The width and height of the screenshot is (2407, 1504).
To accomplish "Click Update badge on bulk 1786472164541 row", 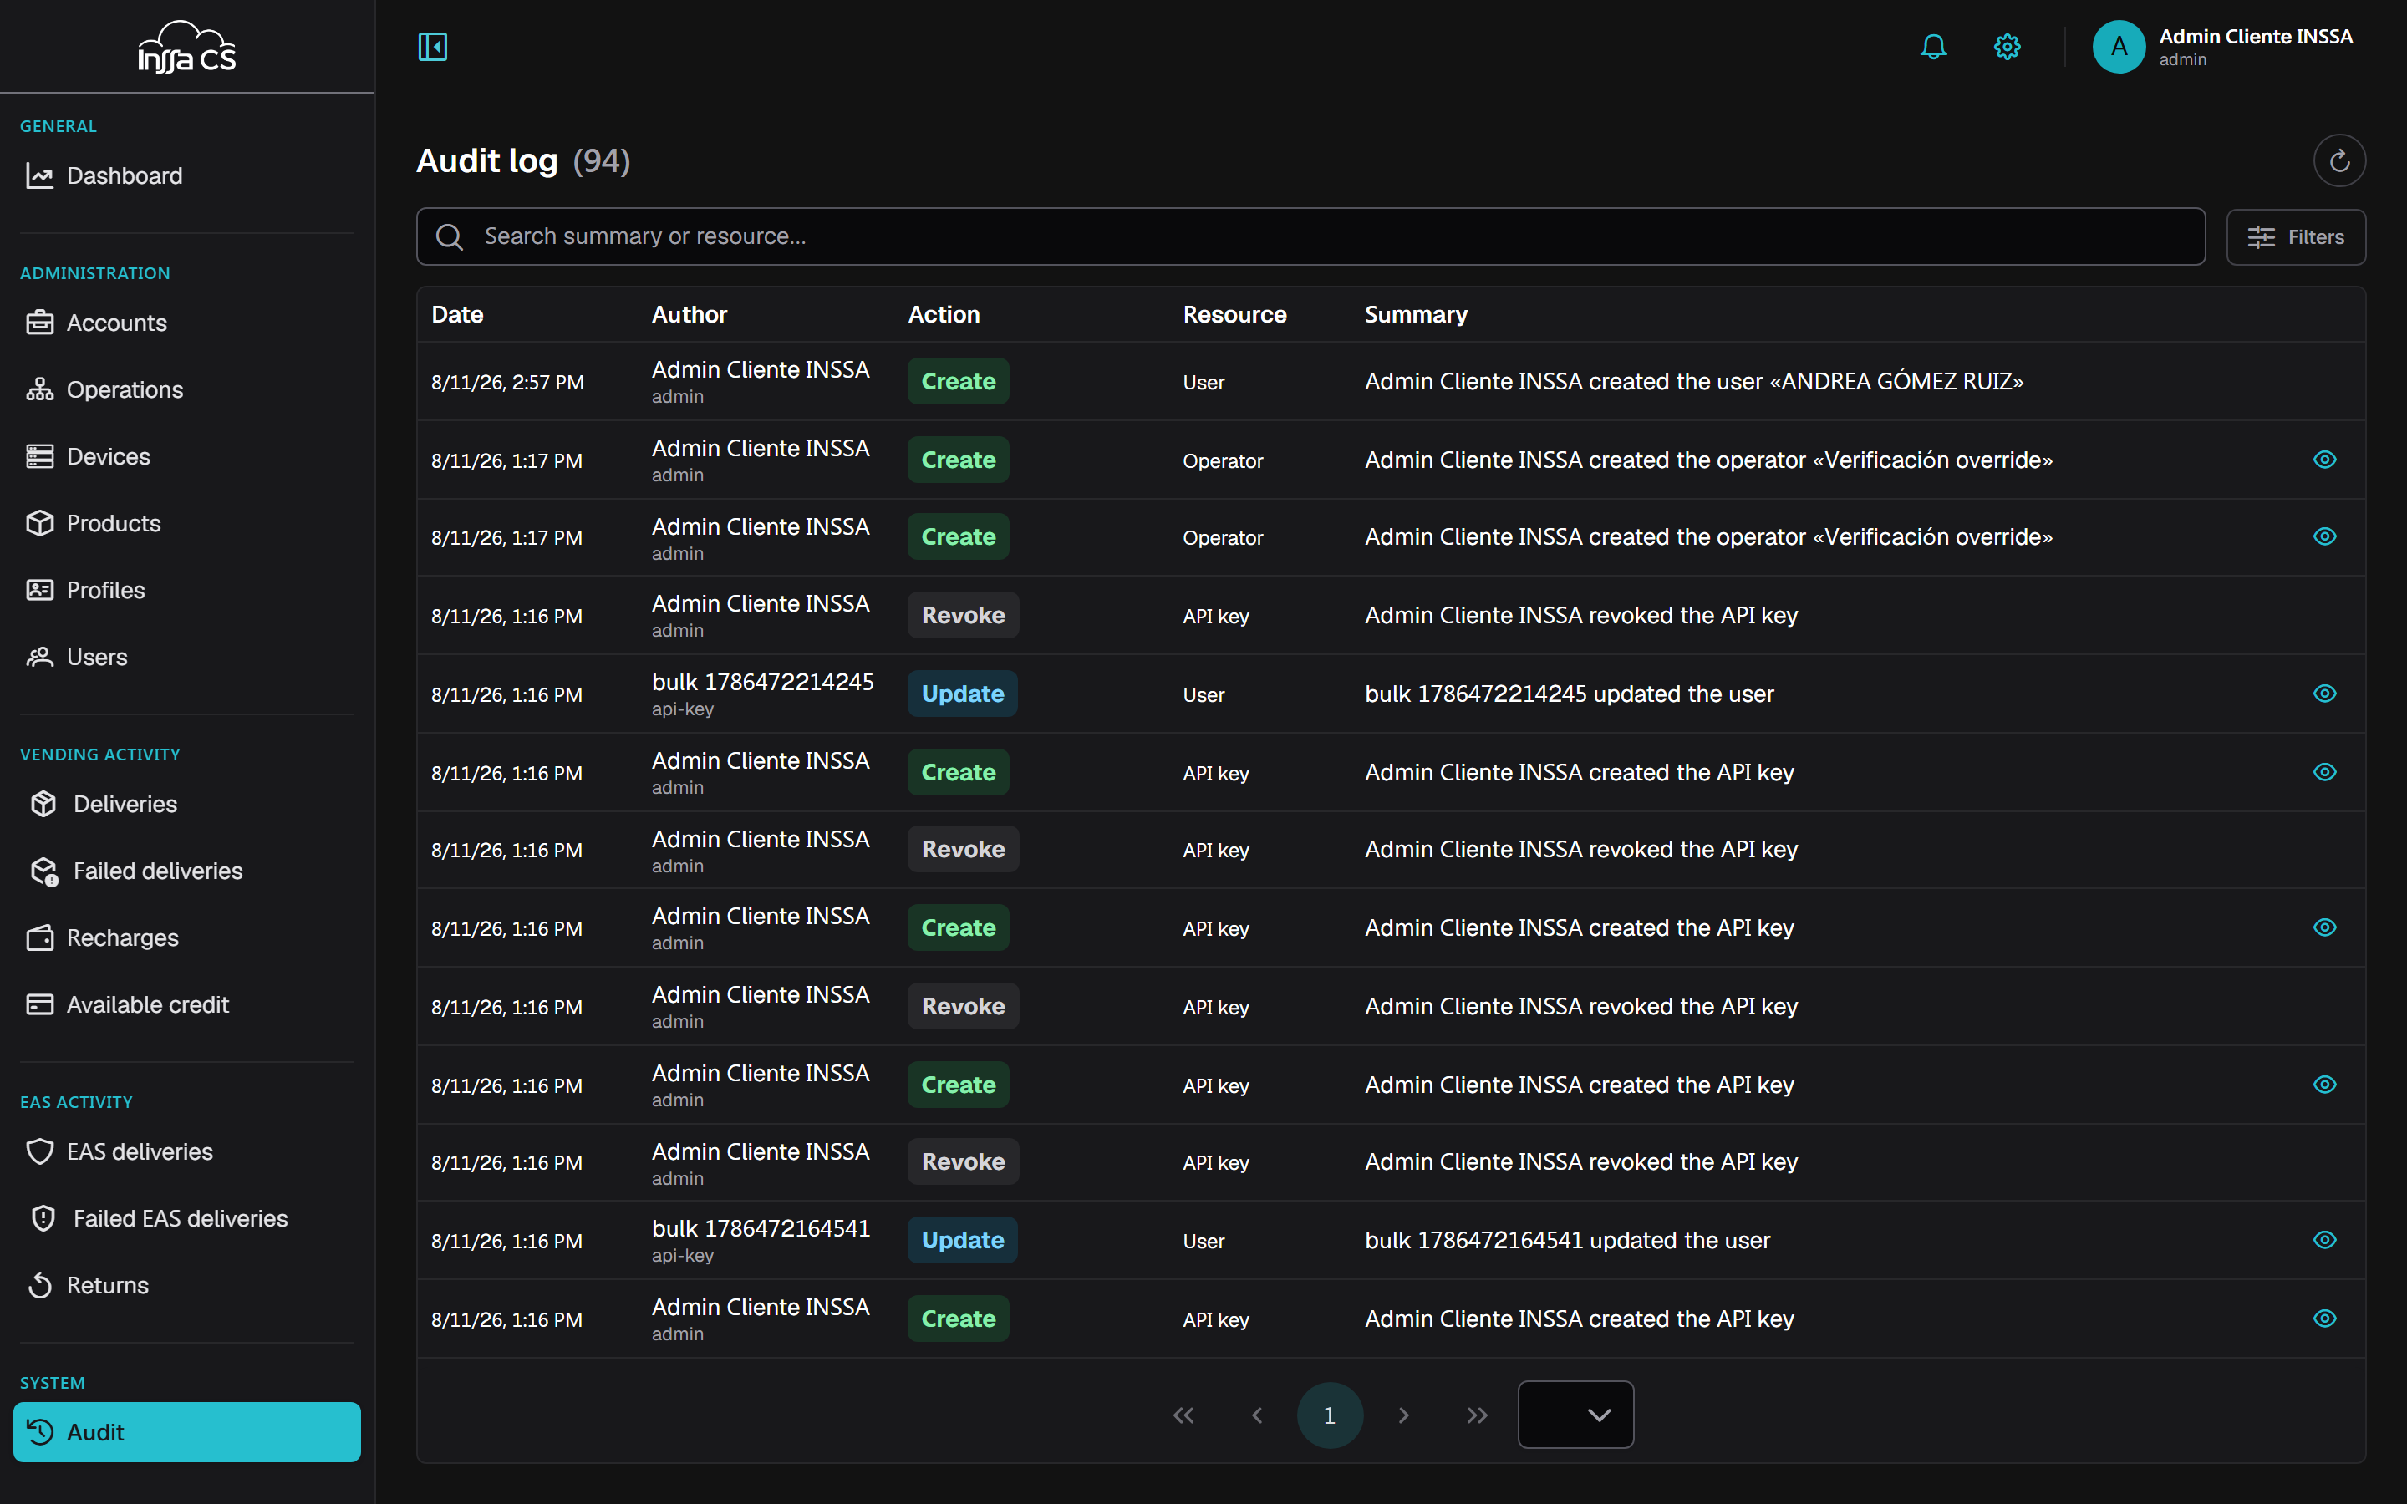I will pyautogui.click(x=962, y=1241).
